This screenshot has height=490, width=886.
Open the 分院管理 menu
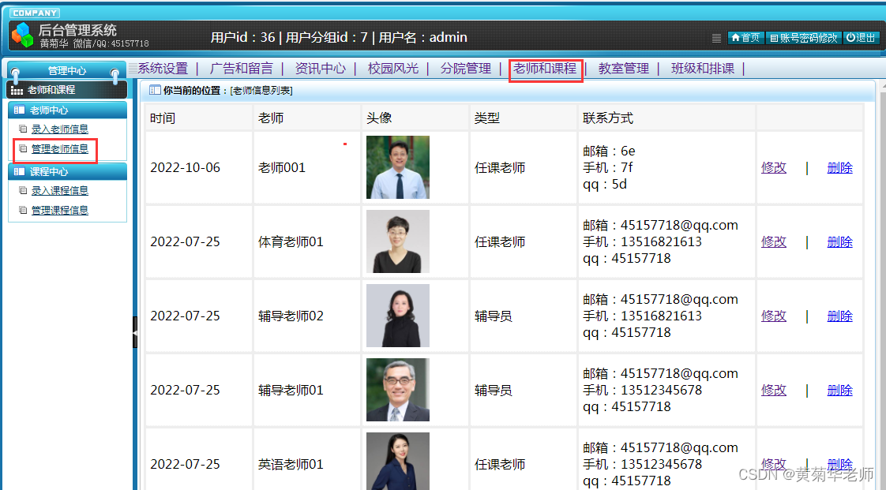(466, 69)
